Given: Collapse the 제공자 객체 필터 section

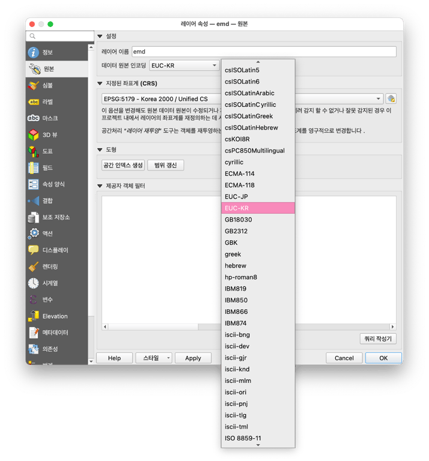Looking at the screenshot, I should [x=100, y=186].
